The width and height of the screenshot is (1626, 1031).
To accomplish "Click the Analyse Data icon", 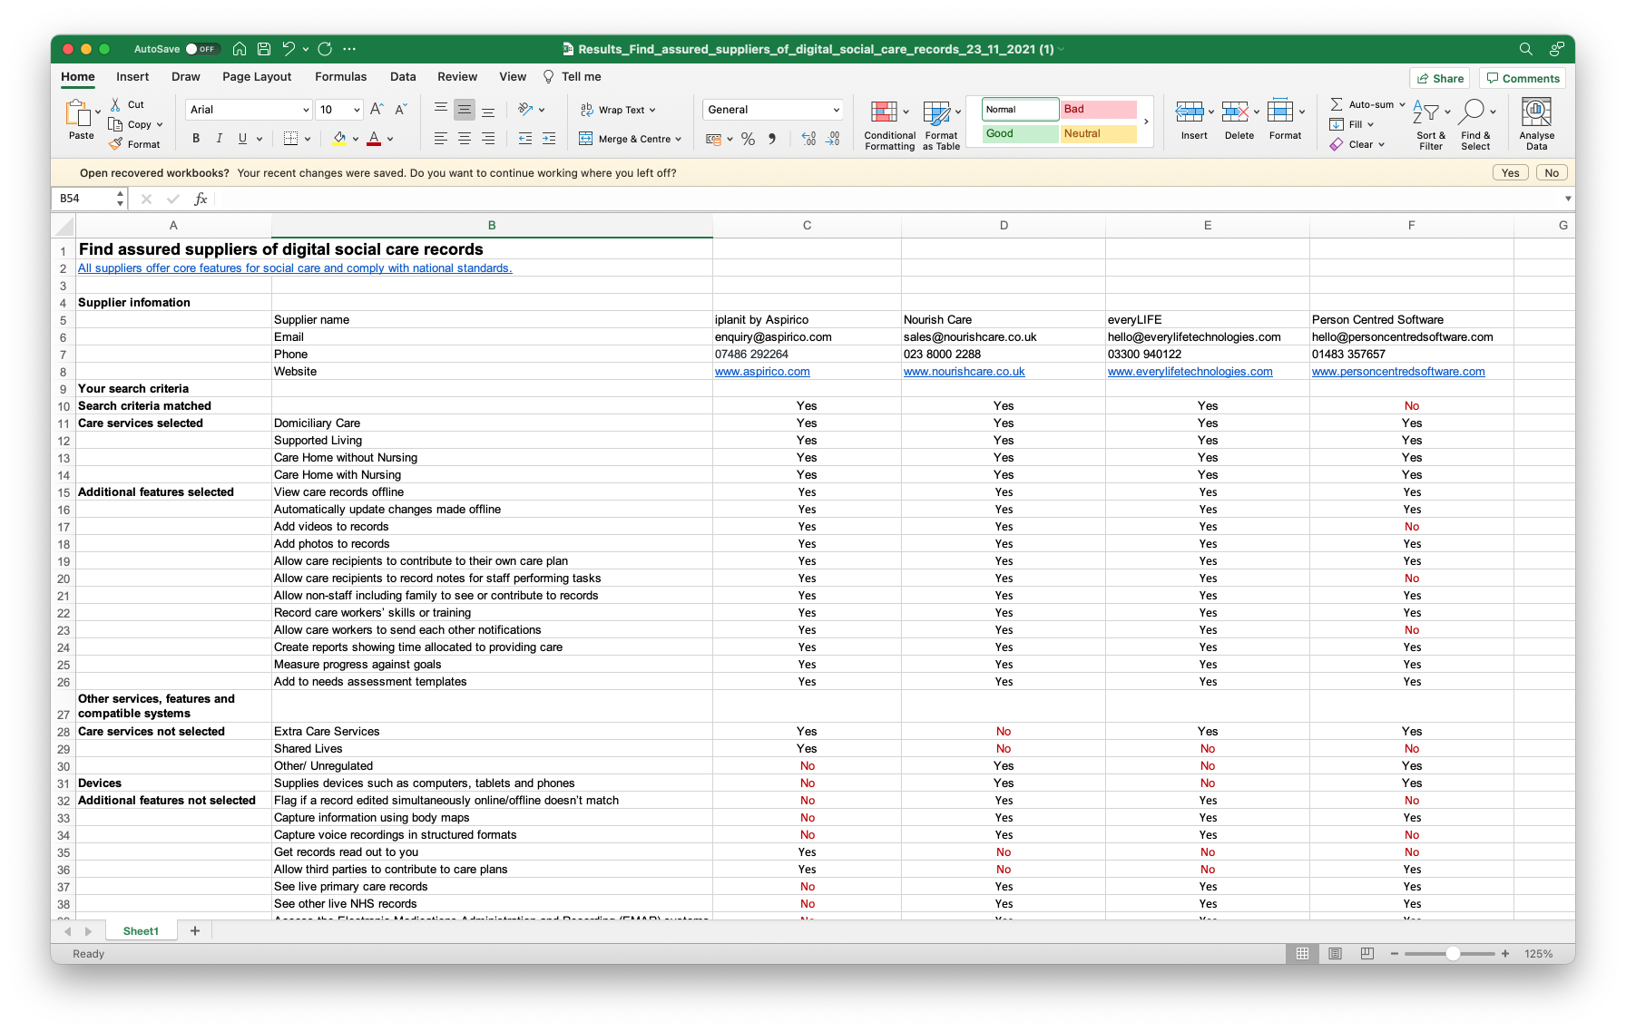I will (x=1536, y=112).
